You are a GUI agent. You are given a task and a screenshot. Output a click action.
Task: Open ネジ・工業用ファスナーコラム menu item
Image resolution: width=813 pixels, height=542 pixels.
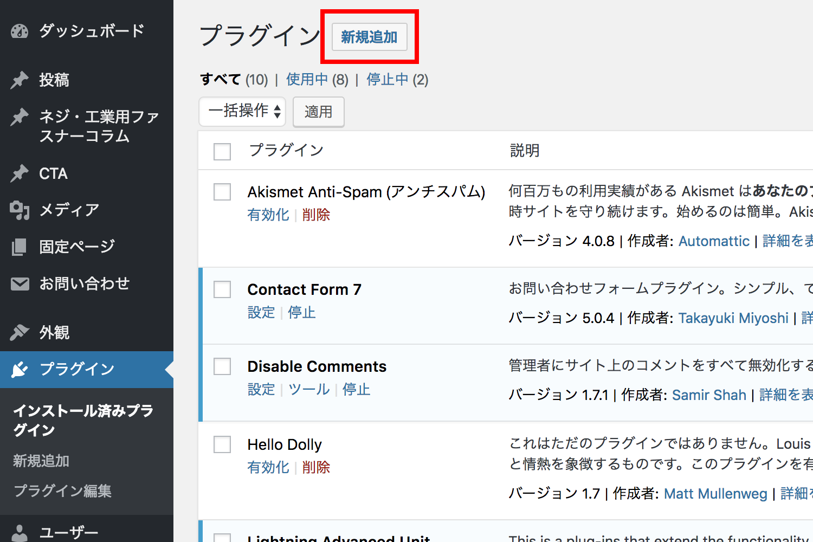[x=87, y=126]
